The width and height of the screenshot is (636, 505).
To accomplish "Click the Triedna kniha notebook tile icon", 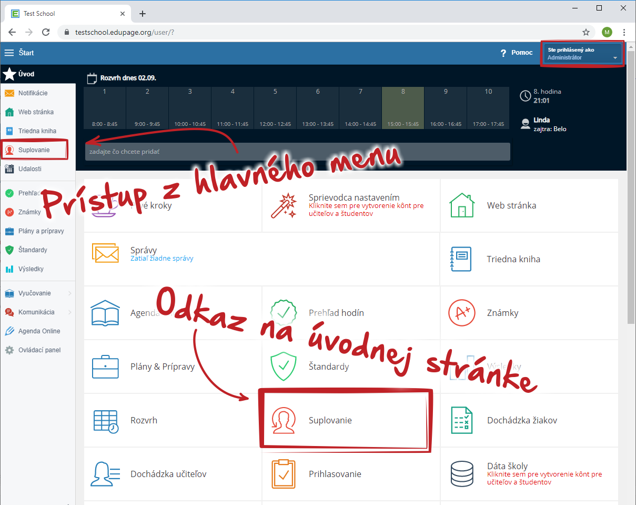I will 461,259.
